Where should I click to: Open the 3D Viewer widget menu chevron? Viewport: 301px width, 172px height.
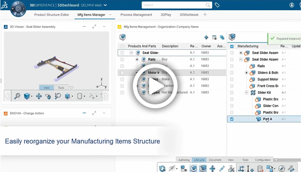[x=104, y=26]
